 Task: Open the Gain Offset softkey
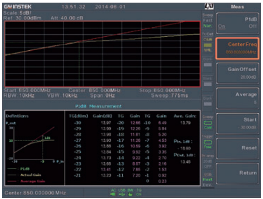(x=238, y=73)
